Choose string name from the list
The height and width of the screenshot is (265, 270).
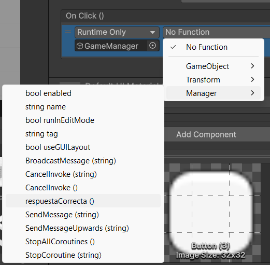coord(83,107)
